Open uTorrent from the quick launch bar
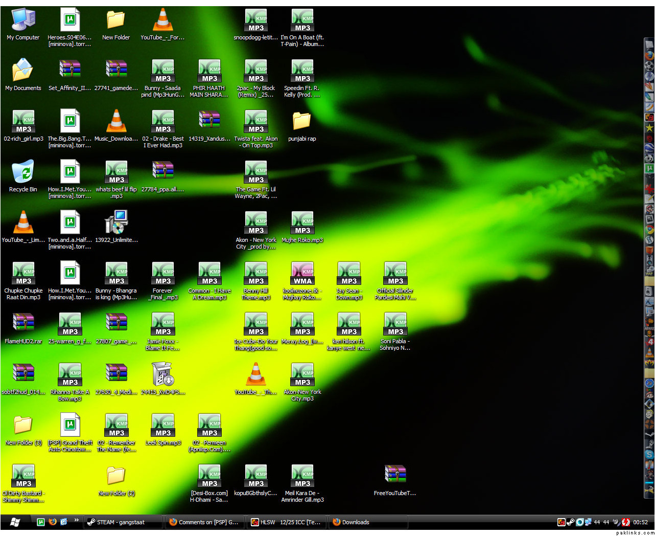The image size is (655, 536). (41, 522)
